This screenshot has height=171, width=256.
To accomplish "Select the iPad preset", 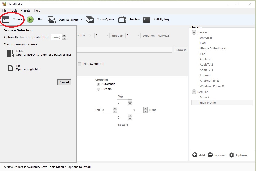I will [x=203, y=54].
